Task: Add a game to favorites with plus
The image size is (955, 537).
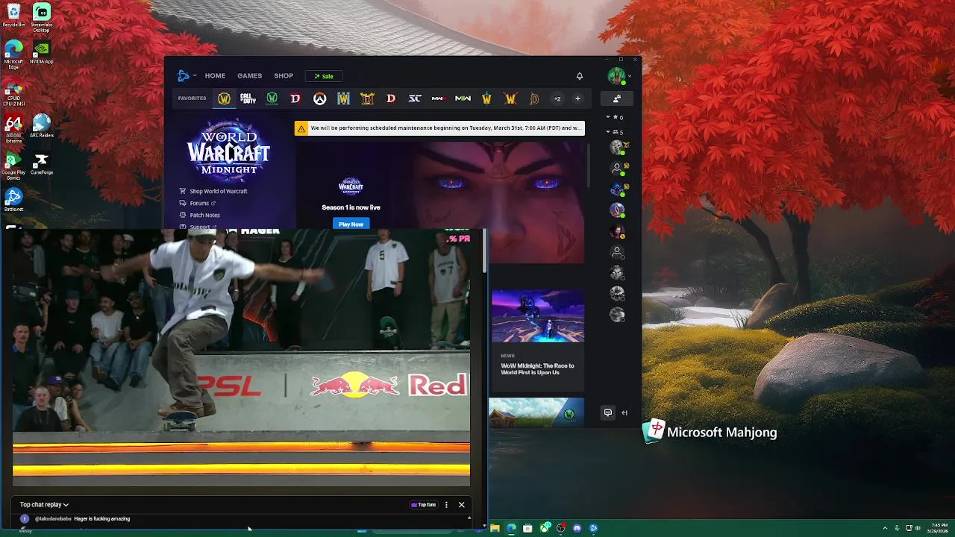Action: point(577,98)
